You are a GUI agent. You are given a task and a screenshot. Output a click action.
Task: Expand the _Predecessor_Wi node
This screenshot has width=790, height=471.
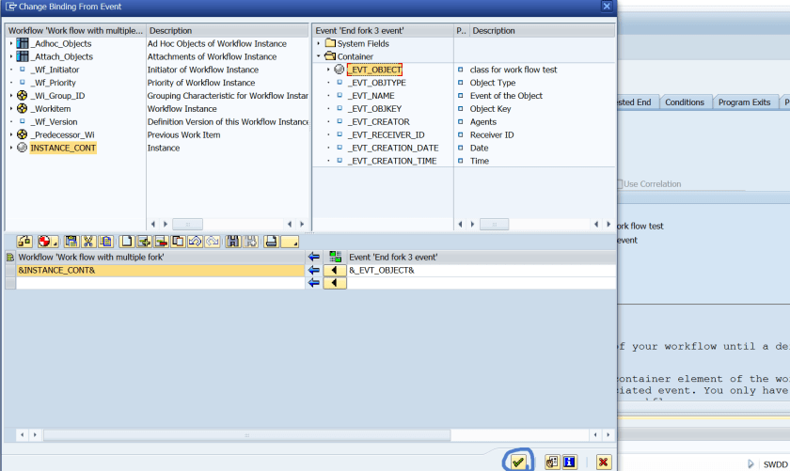point(11,134)
